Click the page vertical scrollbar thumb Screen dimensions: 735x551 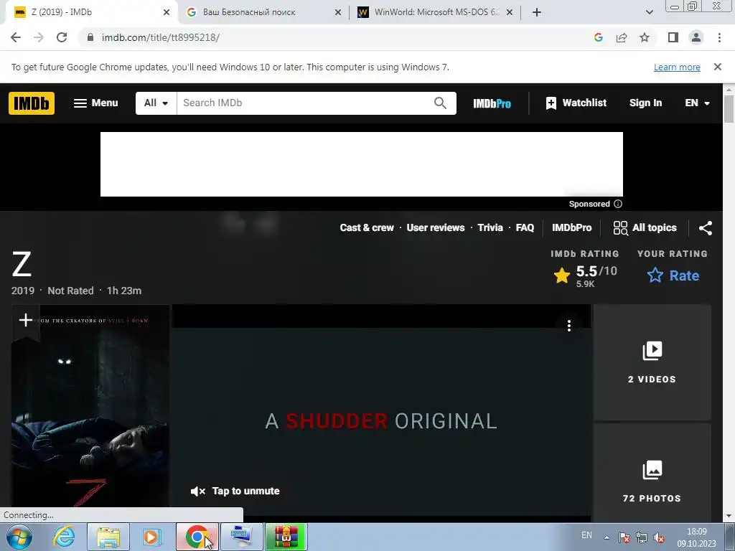coord(729,109)
